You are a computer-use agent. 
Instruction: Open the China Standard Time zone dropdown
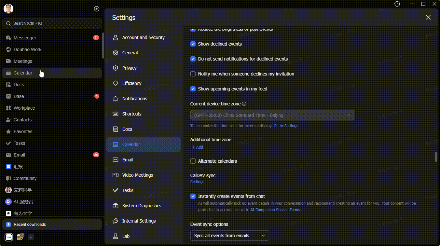[x=272, y=115]
